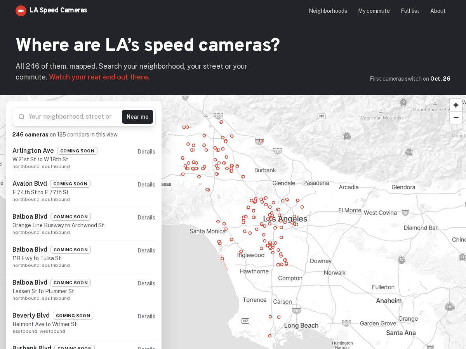Image resolution: width=466 pixels, height=349 pixels.
Task: Click the Inglewood map label
Action: pyautogui.click(x=251, y=255)
